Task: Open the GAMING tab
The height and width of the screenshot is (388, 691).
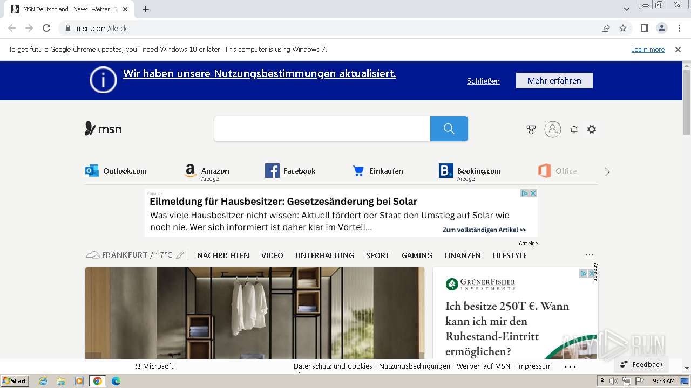Action: [417, 255]
